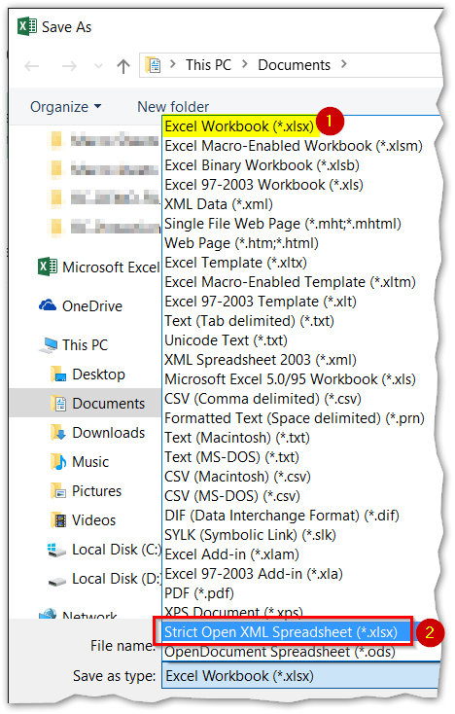Open the Videos folder in sidebar
The width and height of the screenshot is (455, 714).
pyautogui.click(x=93, y=519)
